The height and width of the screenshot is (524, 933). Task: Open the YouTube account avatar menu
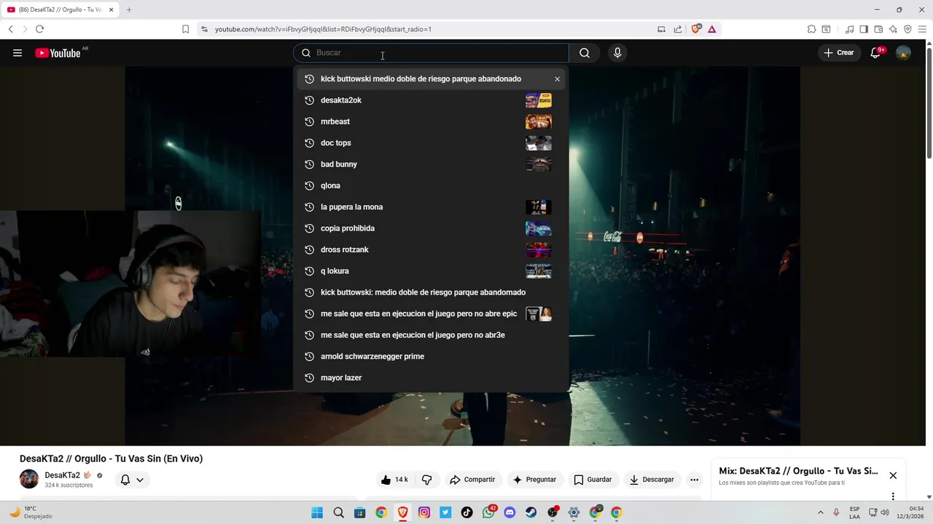(x=903, y=52)
